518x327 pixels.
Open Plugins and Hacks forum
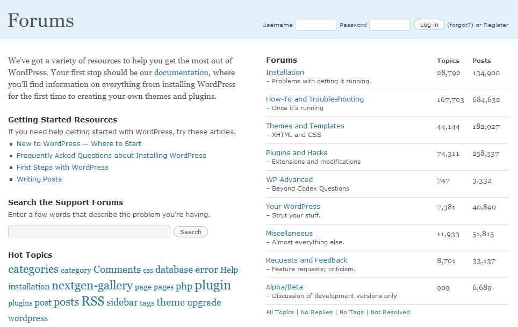296,153
